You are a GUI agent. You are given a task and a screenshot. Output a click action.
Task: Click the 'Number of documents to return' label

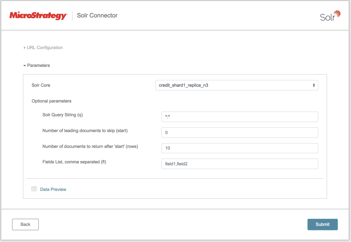[x=90, y=146]
